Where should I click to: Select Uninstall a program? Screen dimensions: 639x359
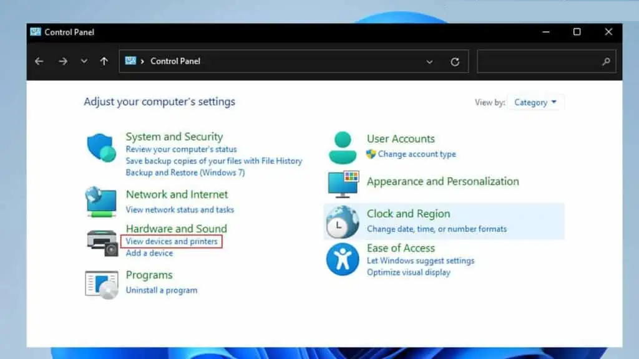[x=162, y=290]
